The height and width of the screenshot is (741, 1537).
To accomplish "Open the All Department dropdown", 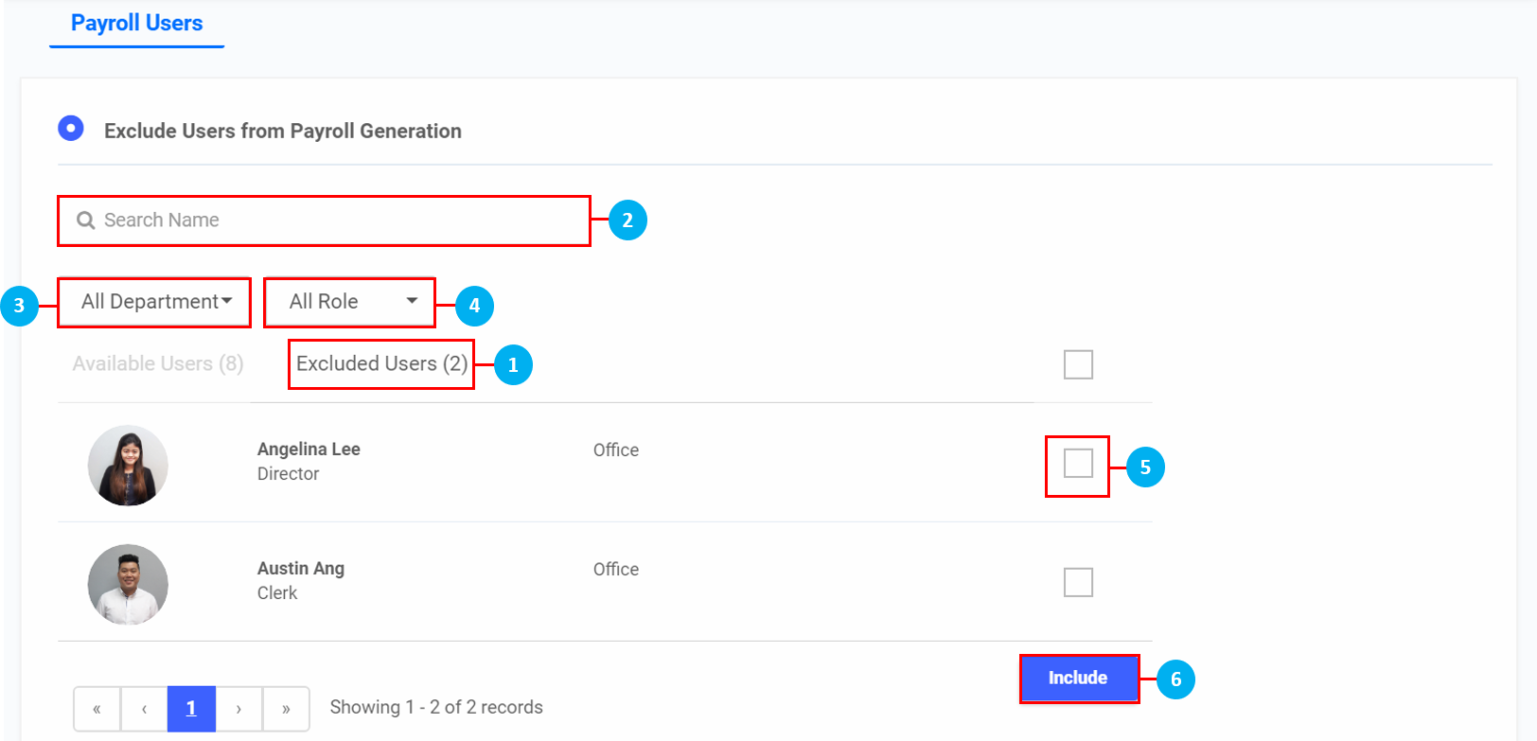I will [155, 302].
